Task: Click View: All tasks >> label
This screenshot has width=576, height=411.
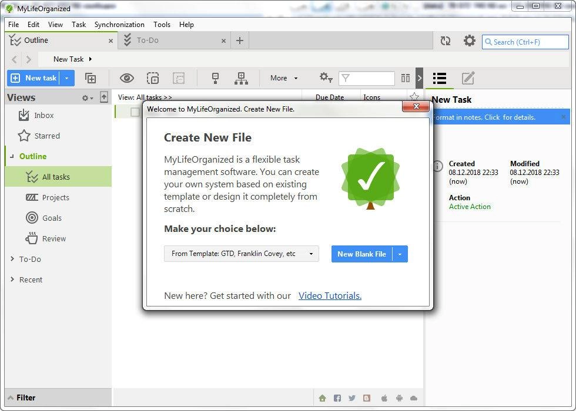Action: click(145, 97)
